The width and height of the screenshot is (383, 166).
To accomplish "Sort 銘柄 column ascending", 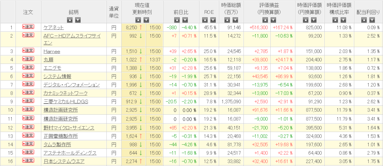I will [70, 20].
